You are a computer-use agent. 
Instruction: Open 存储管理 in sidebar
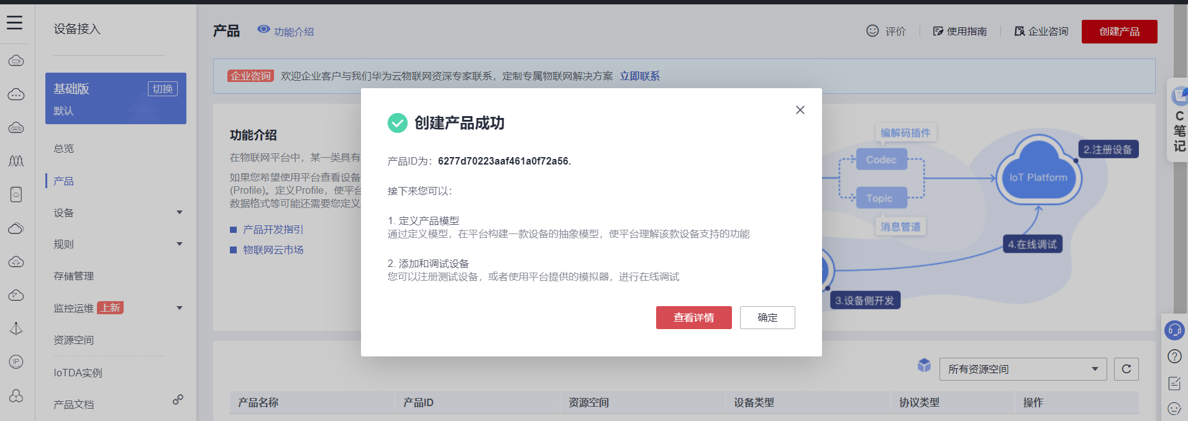pyautogui.click(x=73, y=276)
